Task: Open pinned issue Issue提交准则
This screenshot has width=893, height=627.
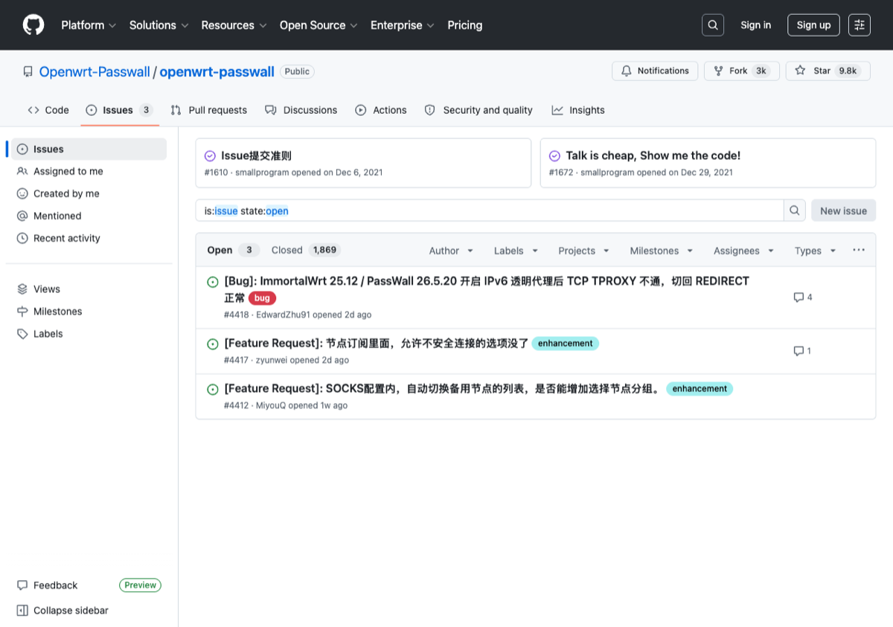Action: [x=256, y=156]
